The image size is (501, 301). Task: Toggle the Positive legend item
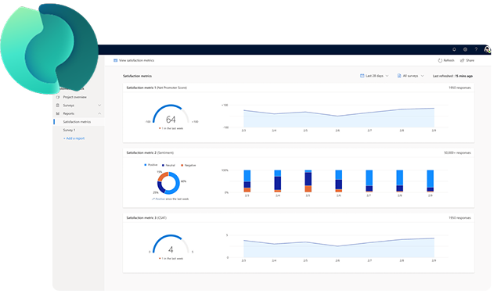(x=151, y=165)
